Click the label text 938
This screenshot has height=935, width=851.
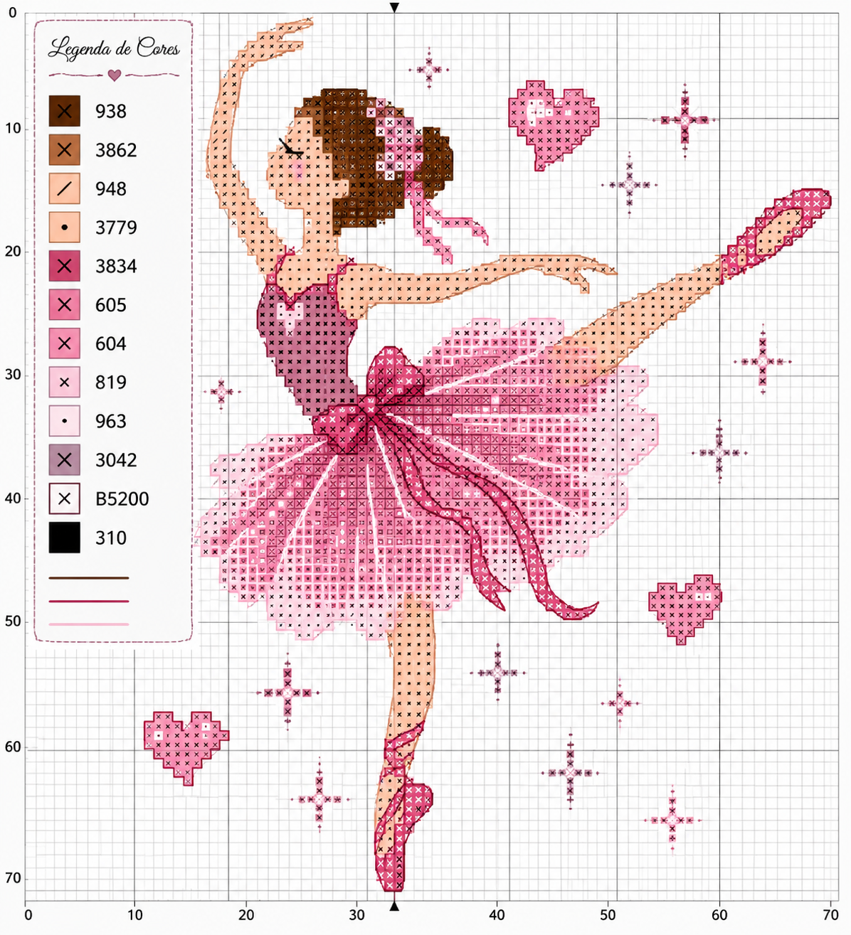[111, 112]
